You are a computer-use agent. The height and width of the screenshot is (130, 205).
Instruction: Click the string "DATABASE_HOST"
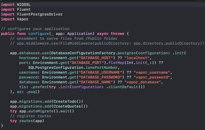click(96, 58)
